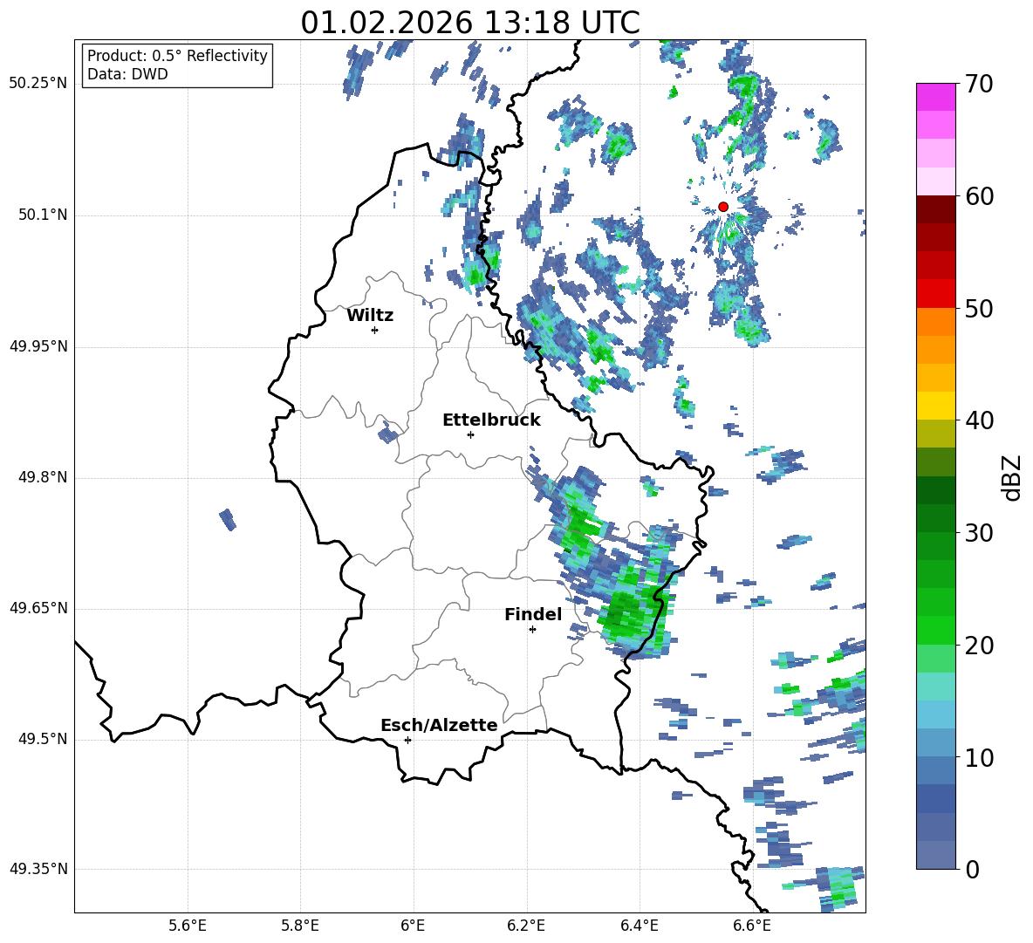Screen dimensions: 1033x943
Task: Click the 50.1°N latitude label
Action: [42, 215]
